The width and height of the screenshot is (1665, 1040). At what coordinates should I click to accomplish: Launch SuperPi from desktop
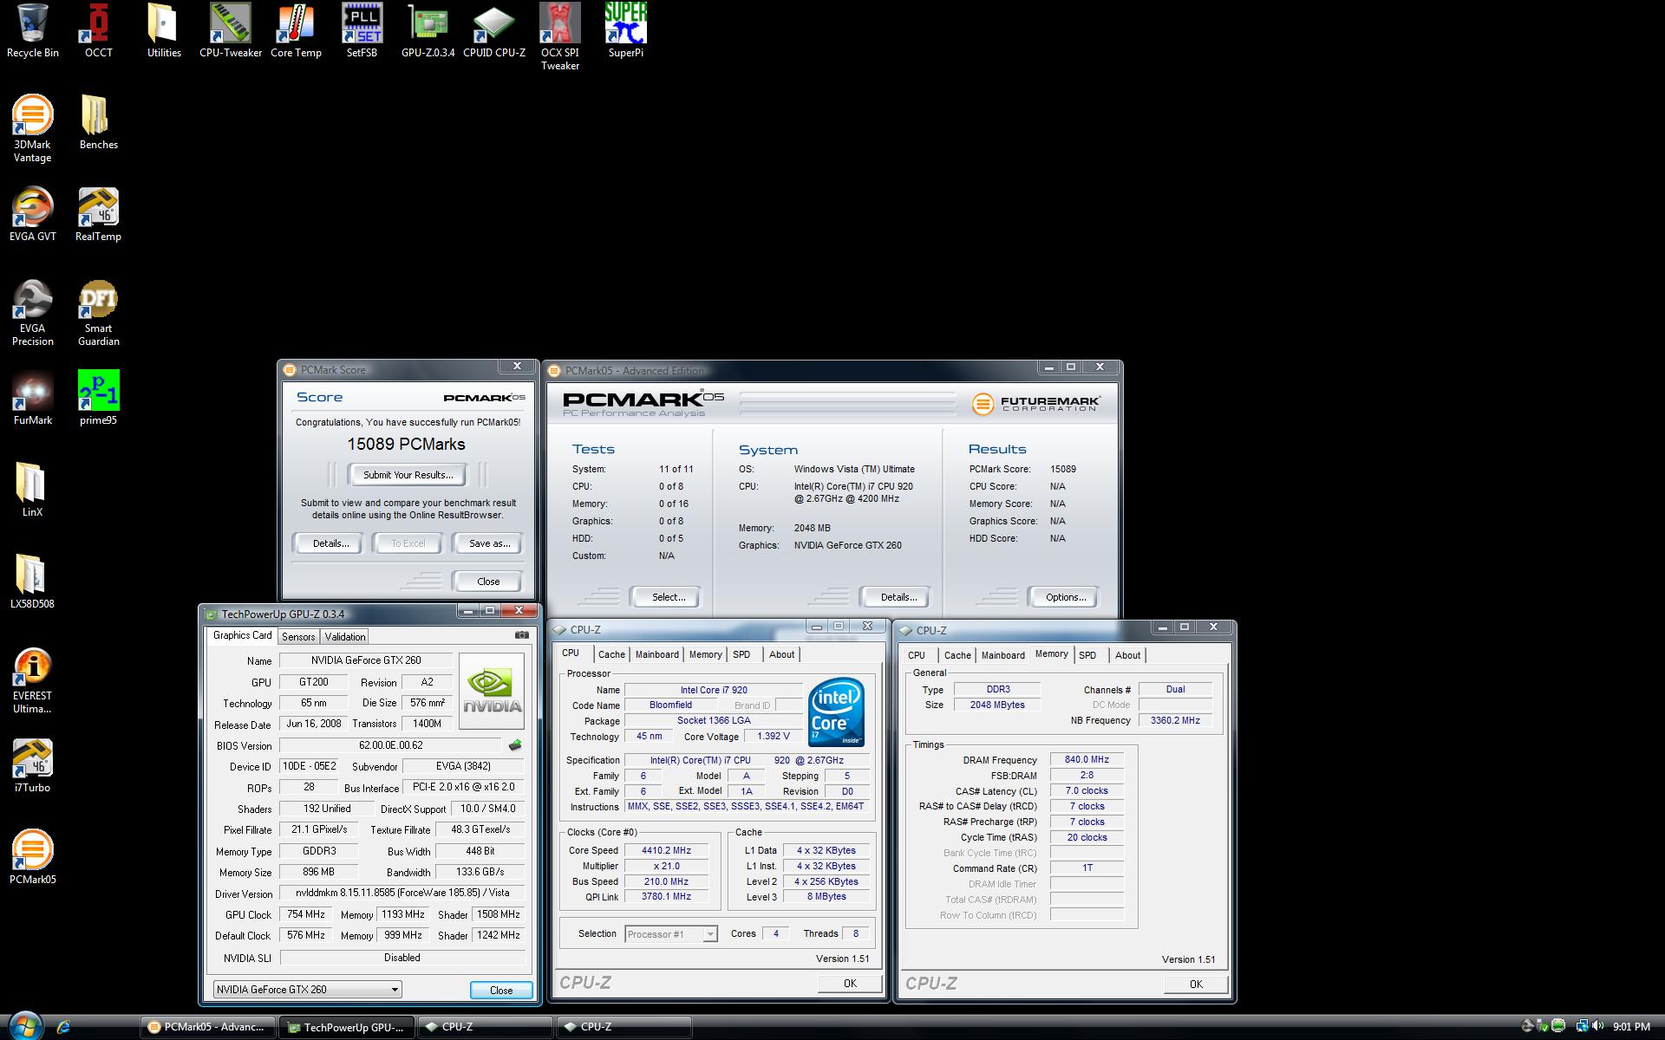(x=625, y=30)
